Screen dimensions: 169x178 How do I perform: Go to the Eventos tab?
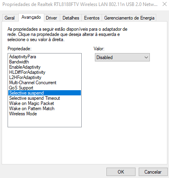pos(92,18)
